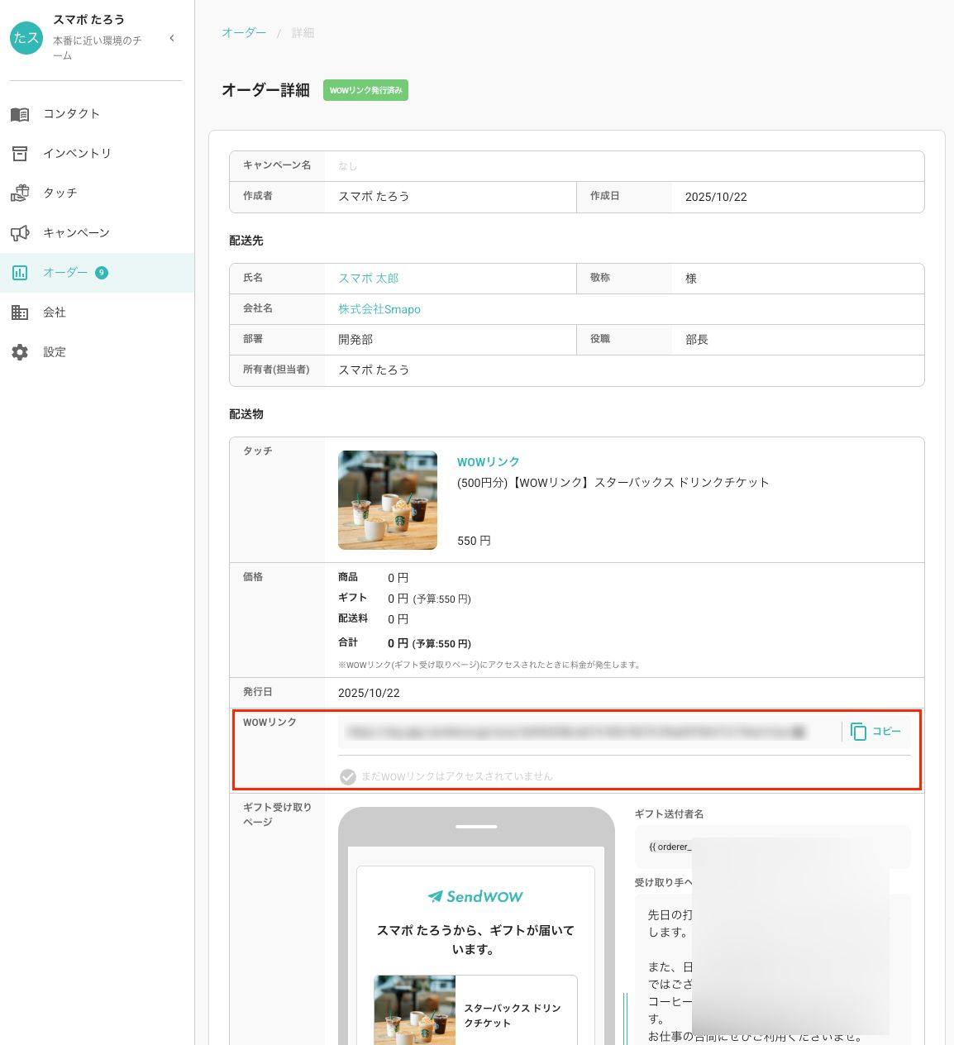Click the campaign megaphone icon
Screen dimensions: 954x1045
tap(20, 233)
